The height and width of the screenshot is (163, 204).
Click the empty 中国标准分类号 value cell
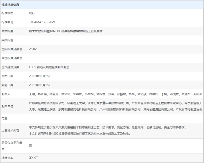115,58
